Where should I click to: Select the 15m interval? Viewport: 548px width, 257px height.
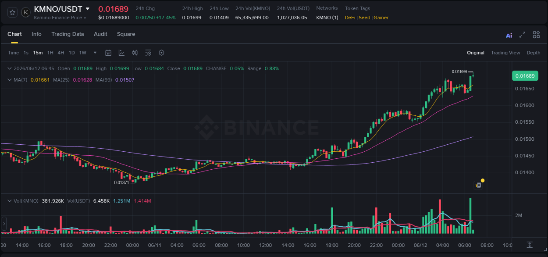coord(38,53)
